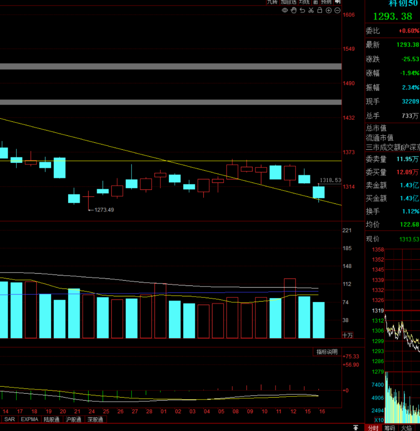Toggle the padlock lock icon
420x431 pixels.
[320, 11]
